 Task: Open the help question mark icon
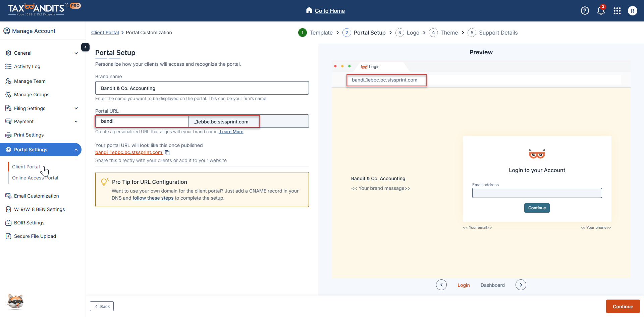585,11
